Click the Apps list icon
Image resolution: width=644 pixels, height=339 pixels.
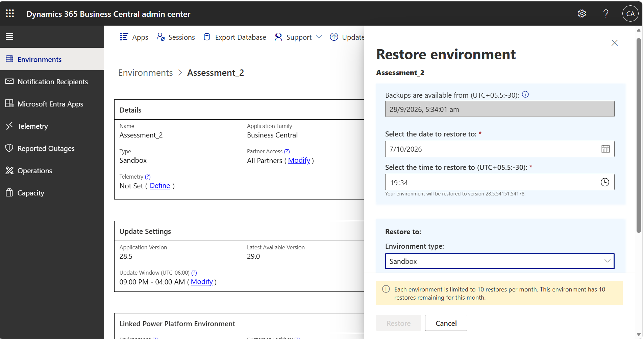pyautogui.click(x=124, y=37)
